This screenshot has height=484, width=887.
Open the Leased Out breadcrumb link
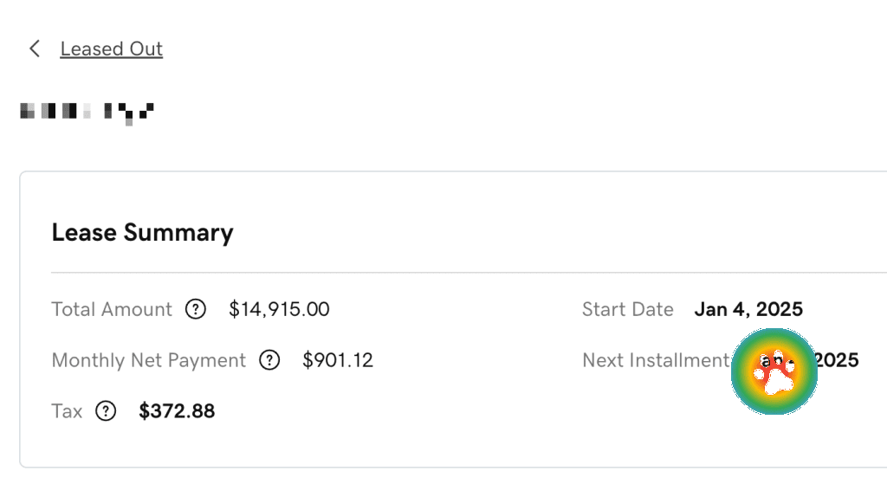click(111, 48)
